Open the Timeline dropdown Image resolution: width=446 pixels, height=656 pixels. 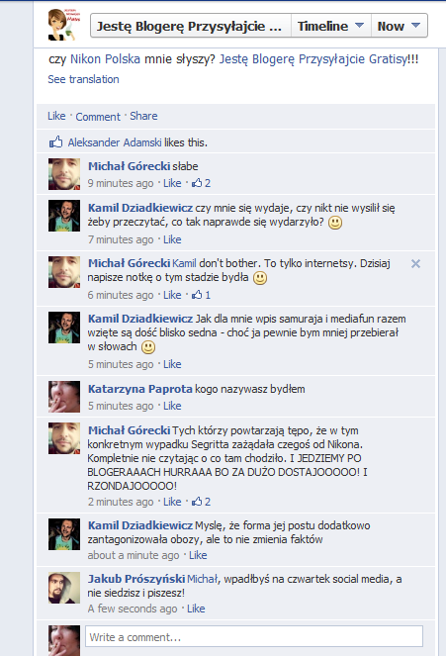tap(330, 26)
